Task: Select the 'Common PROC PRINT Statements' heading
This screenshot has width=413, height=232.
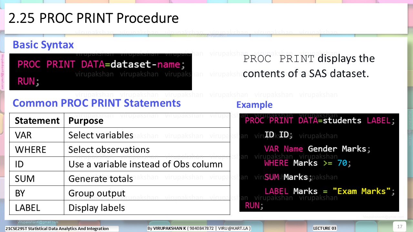Action: (x=97, y=103)
